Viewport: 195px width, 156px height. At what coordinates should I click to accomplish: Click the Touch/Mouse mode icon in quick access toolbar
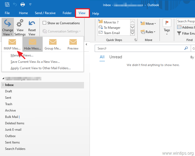[7, 5]
